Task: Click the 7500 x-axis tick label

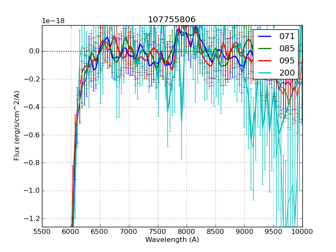Action: coord(158,231)
